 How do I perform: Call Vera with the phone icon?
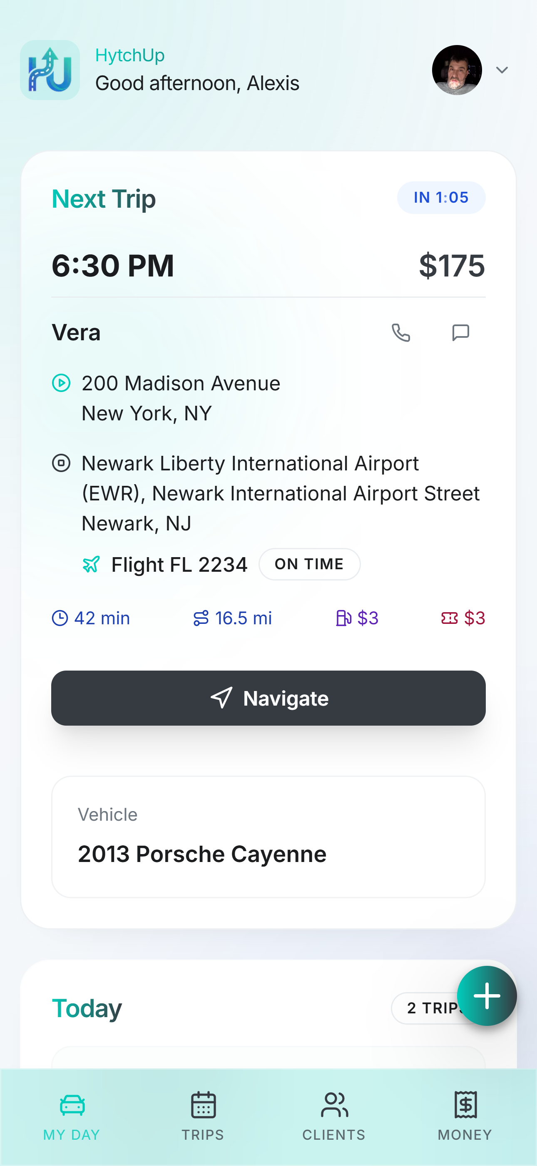400,333
